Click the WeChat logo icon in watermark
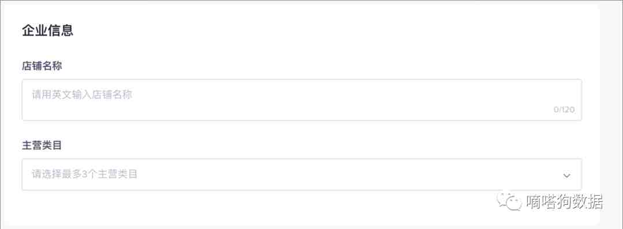Viewport: 623px width, 229px height. [508, 201]
